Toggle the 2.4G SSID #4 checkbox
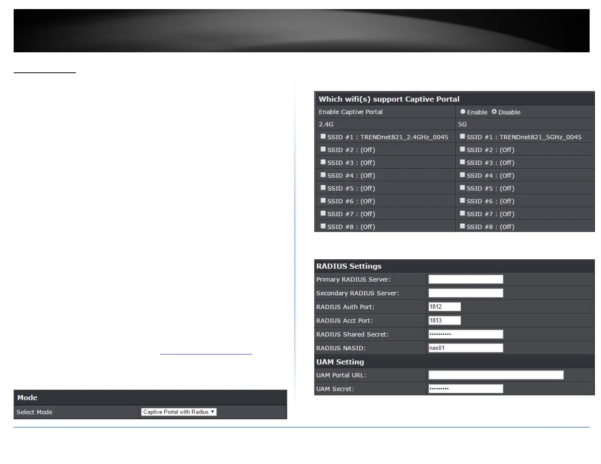Screen dimensions: 601x464 pyautogui.click(x=323, y=175)
